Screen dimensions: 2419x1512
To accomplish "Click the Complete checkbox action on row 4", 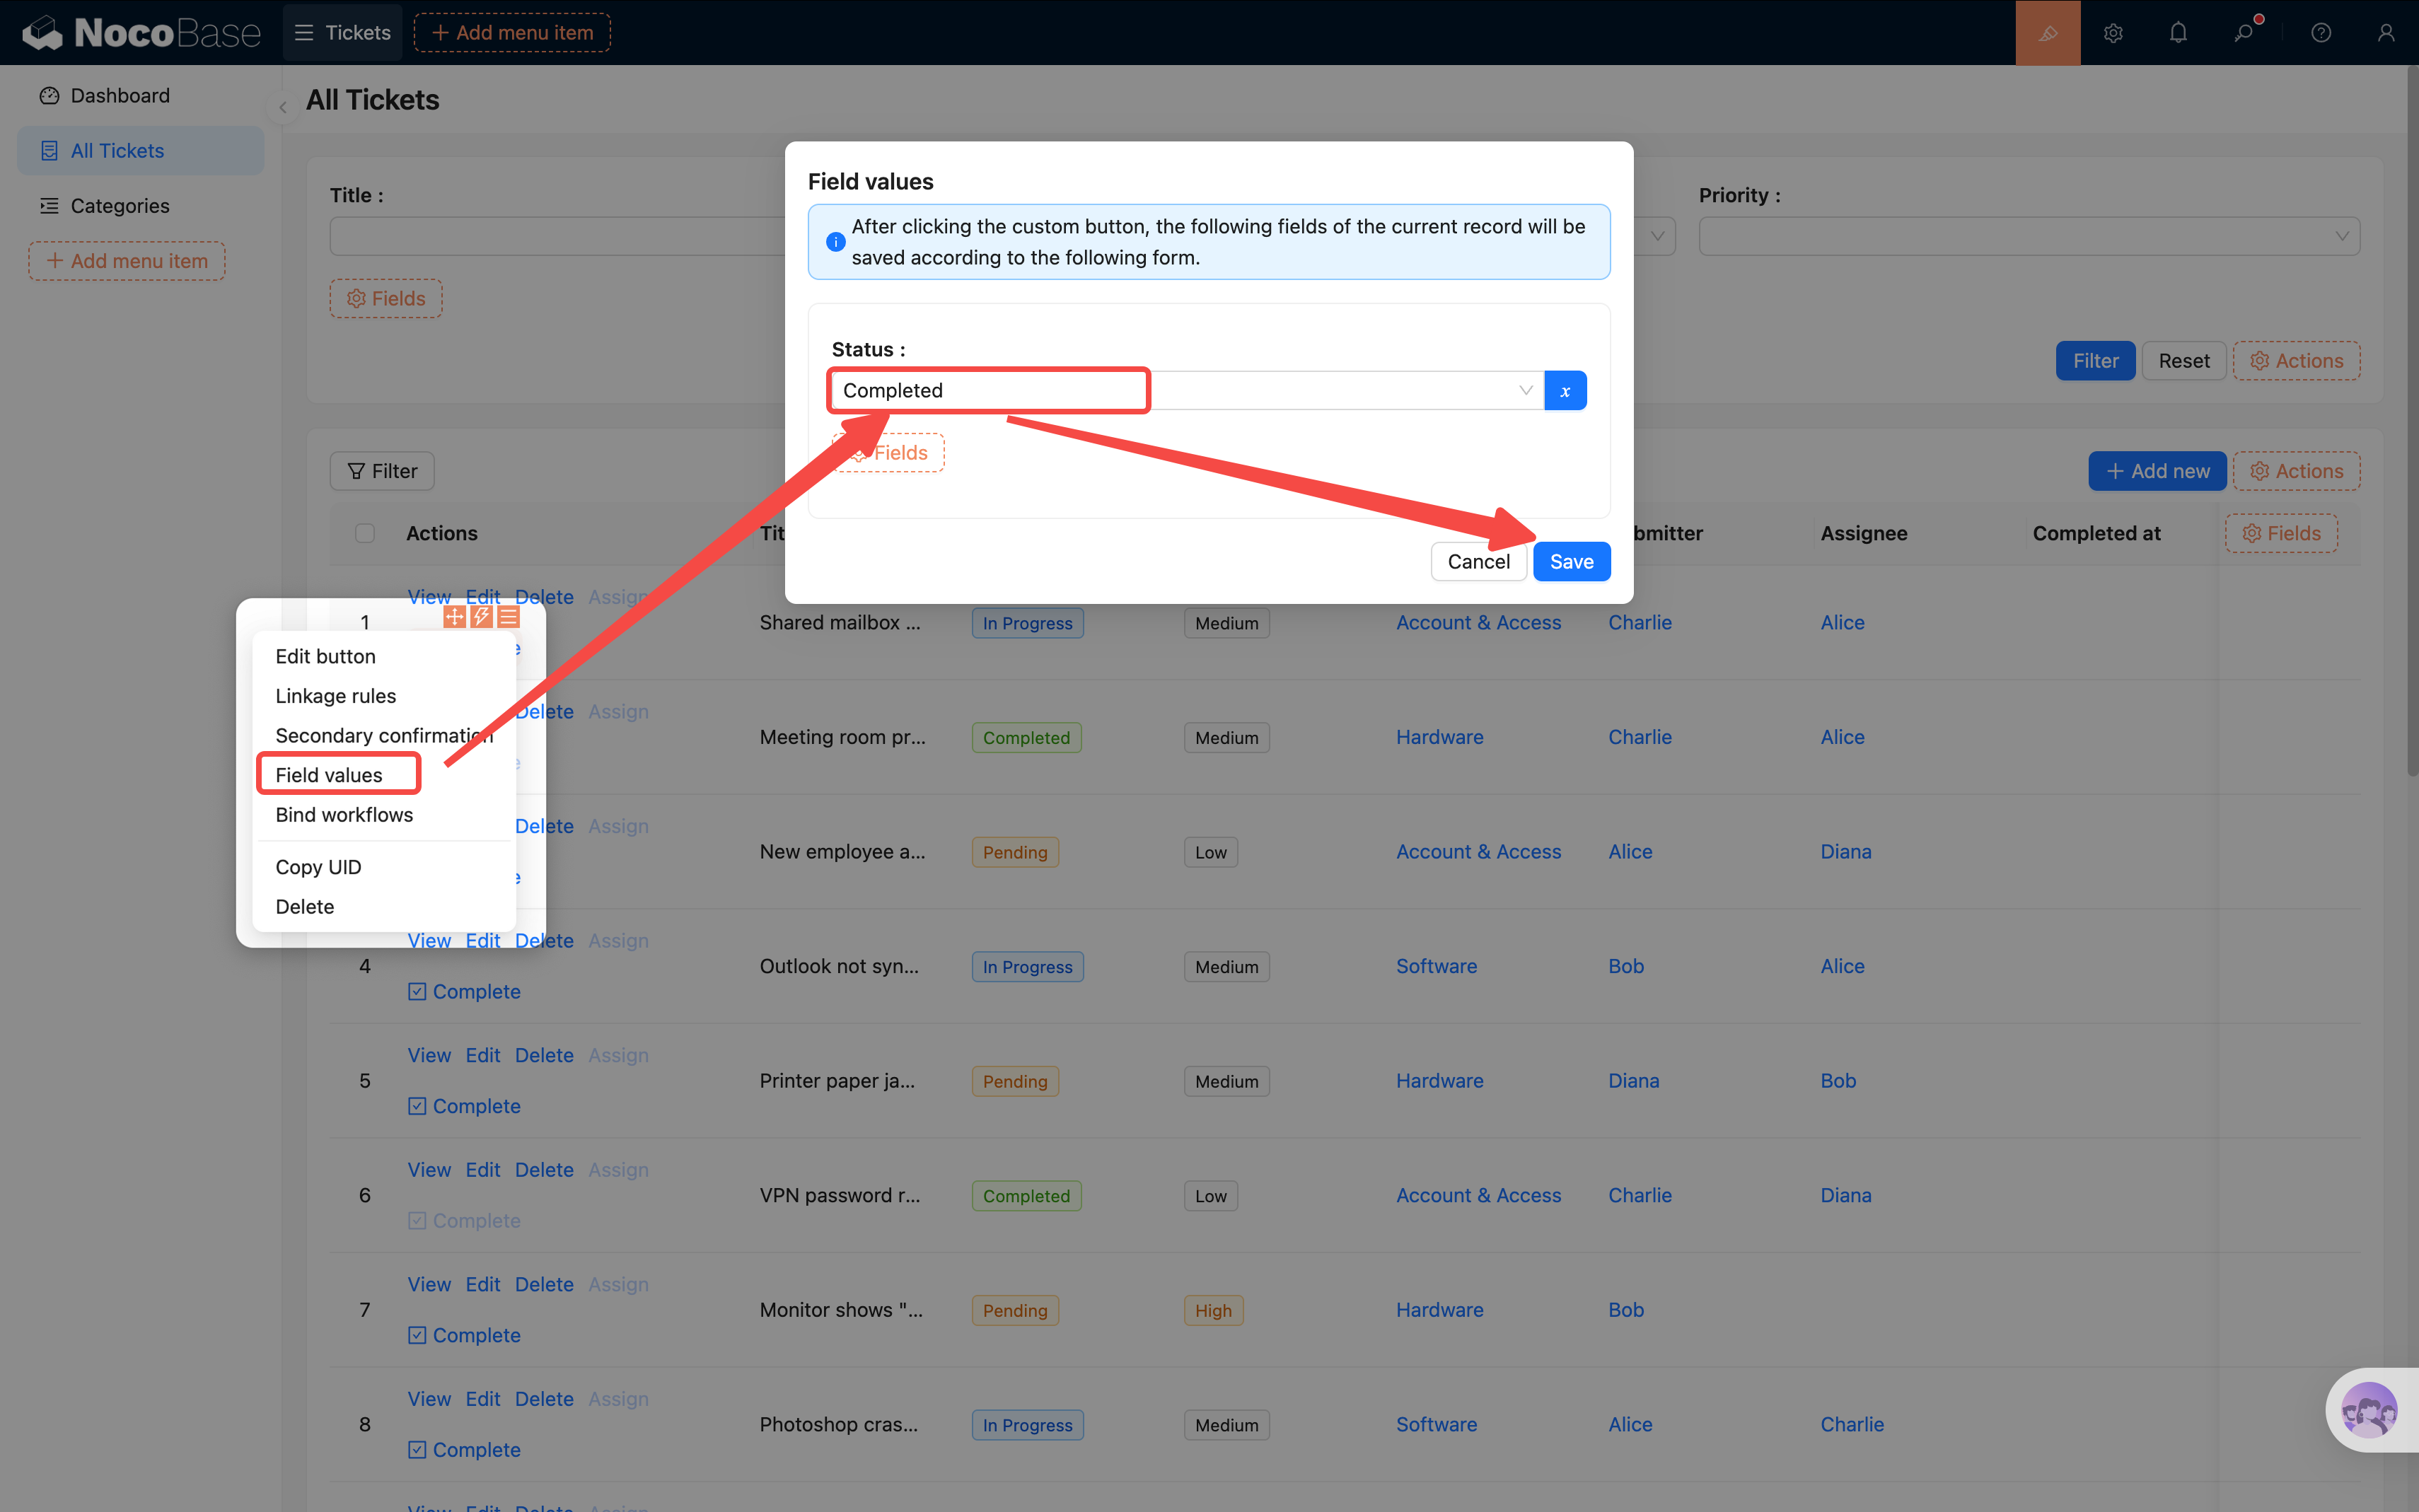I will 464,991.
